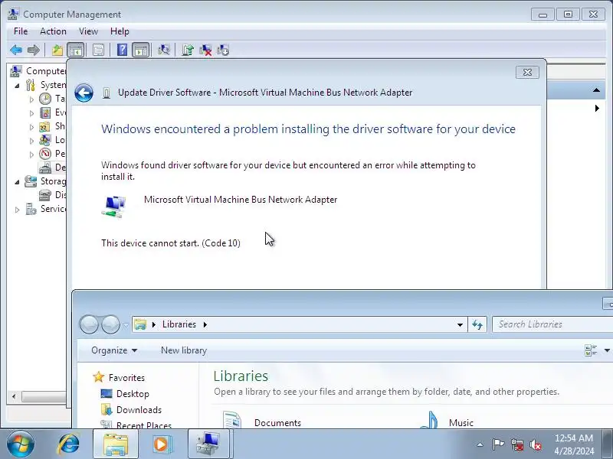The height and width of the screenshot is (459, 613).
Task: Click the Properties toolbar icon
Action: [98, 50]
